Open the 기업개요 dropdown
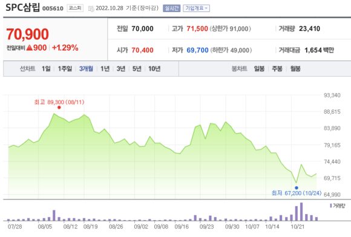 [x=196, y=8]
